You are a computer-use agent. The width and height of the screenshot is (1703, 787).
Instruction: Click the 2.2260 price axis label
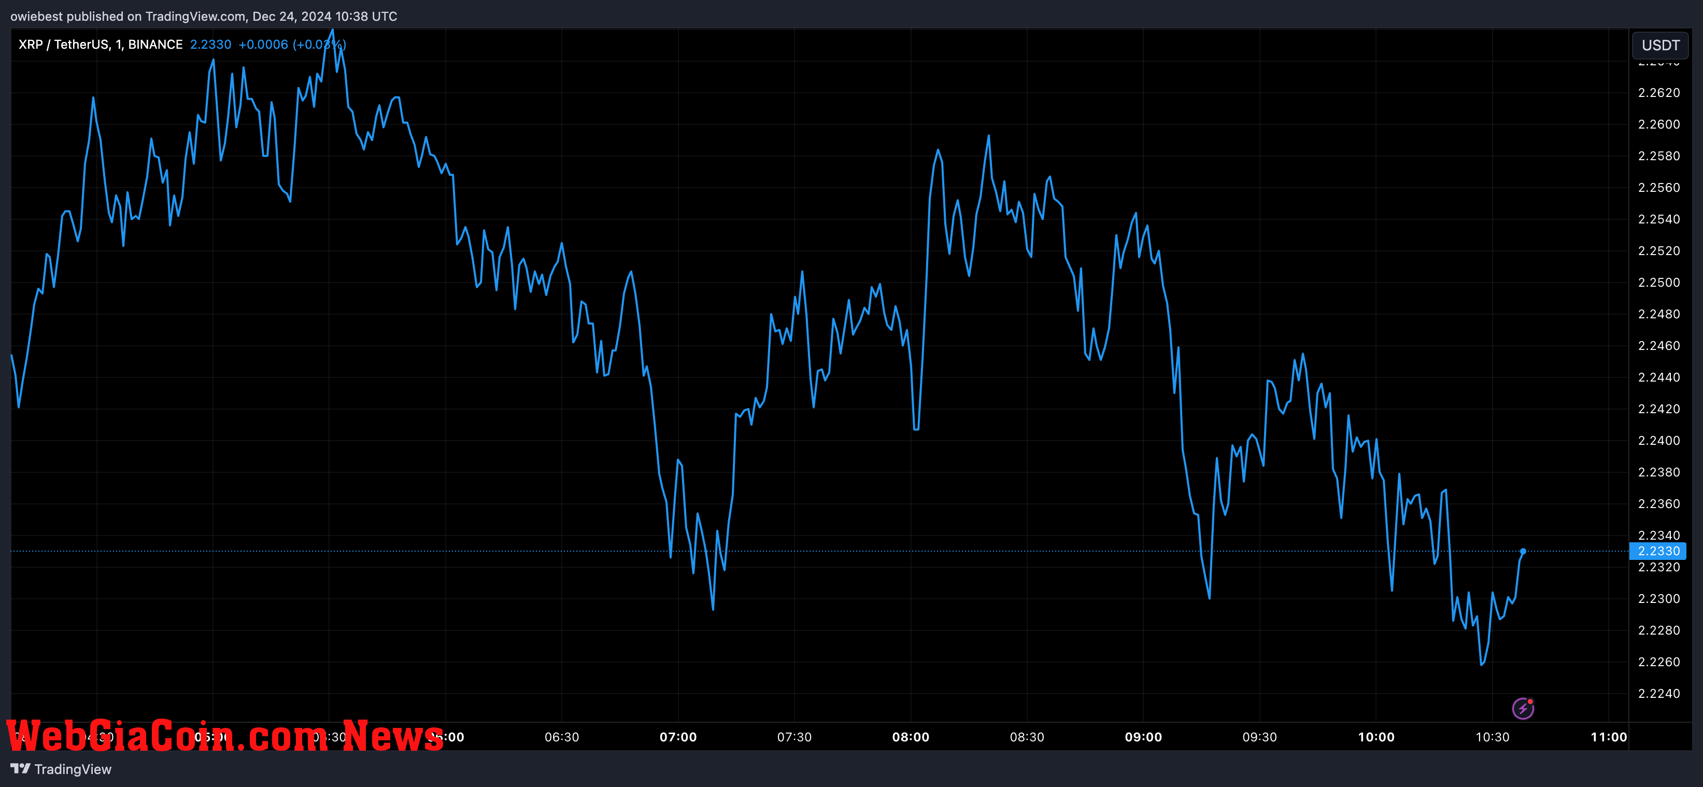pyautogui.click(x=1659, y=662)
